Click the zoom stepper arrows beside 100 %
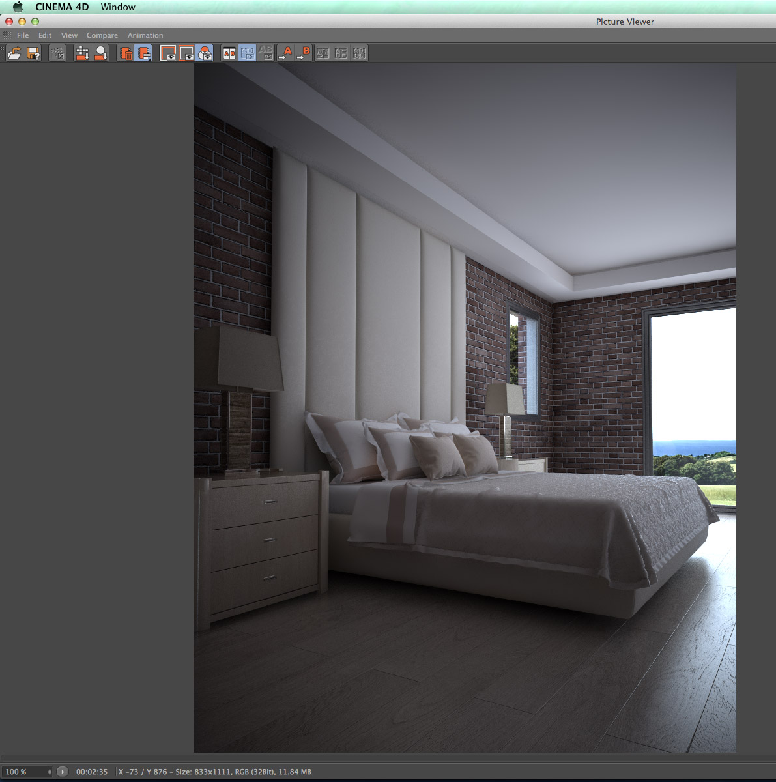This screenshot has width=776, height=782. [50, 772]
